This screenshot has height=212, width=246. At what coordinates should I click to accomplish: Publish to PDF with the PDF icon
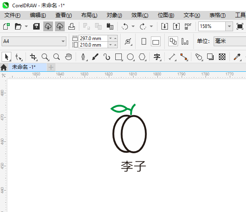188,26
